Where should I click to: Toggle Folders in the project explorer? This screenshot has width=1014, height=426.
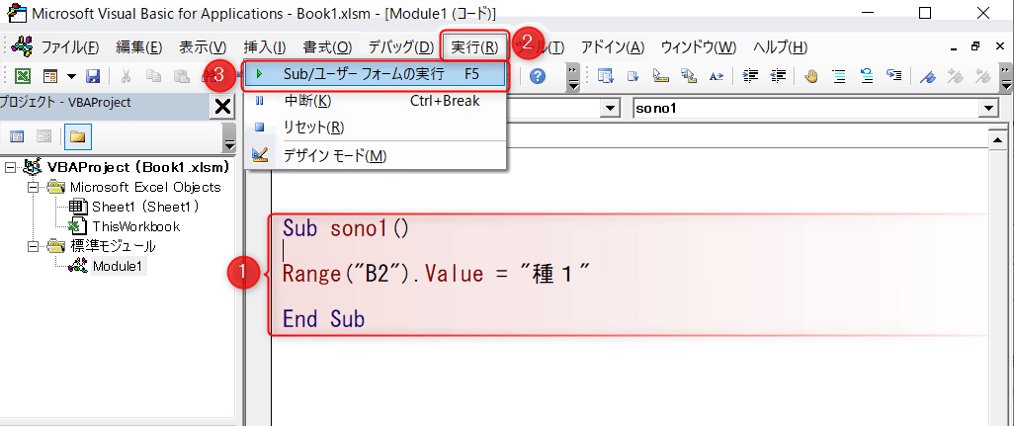click(x=78, y=136)
